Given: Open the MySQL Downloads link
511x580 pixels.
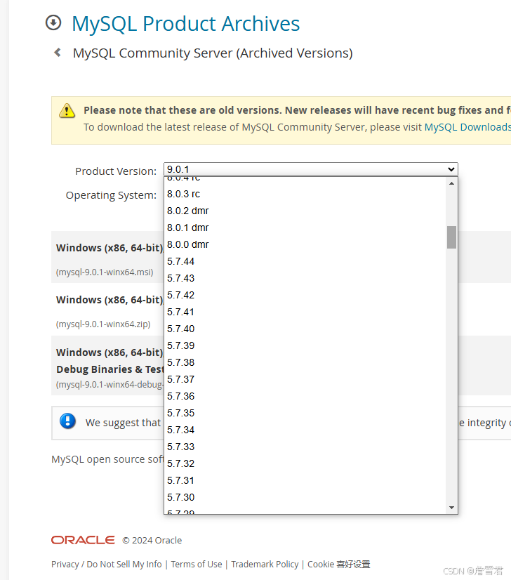Looking at the screenshot, I should [x=467, y=127].
